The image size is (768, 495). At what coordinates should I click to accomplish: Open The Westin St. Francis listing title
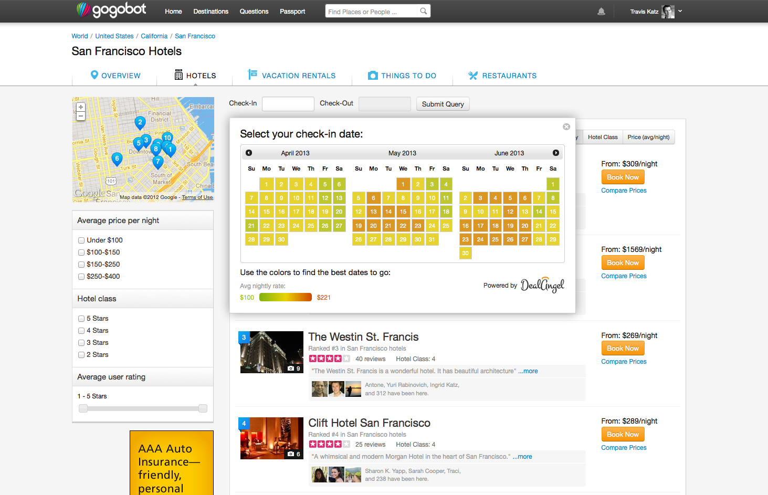[363, 337]
